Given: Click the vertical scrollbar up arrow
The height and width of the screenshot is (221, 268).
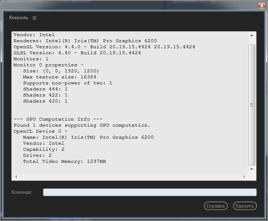Looking at the screenshot, I should (252, 35).
